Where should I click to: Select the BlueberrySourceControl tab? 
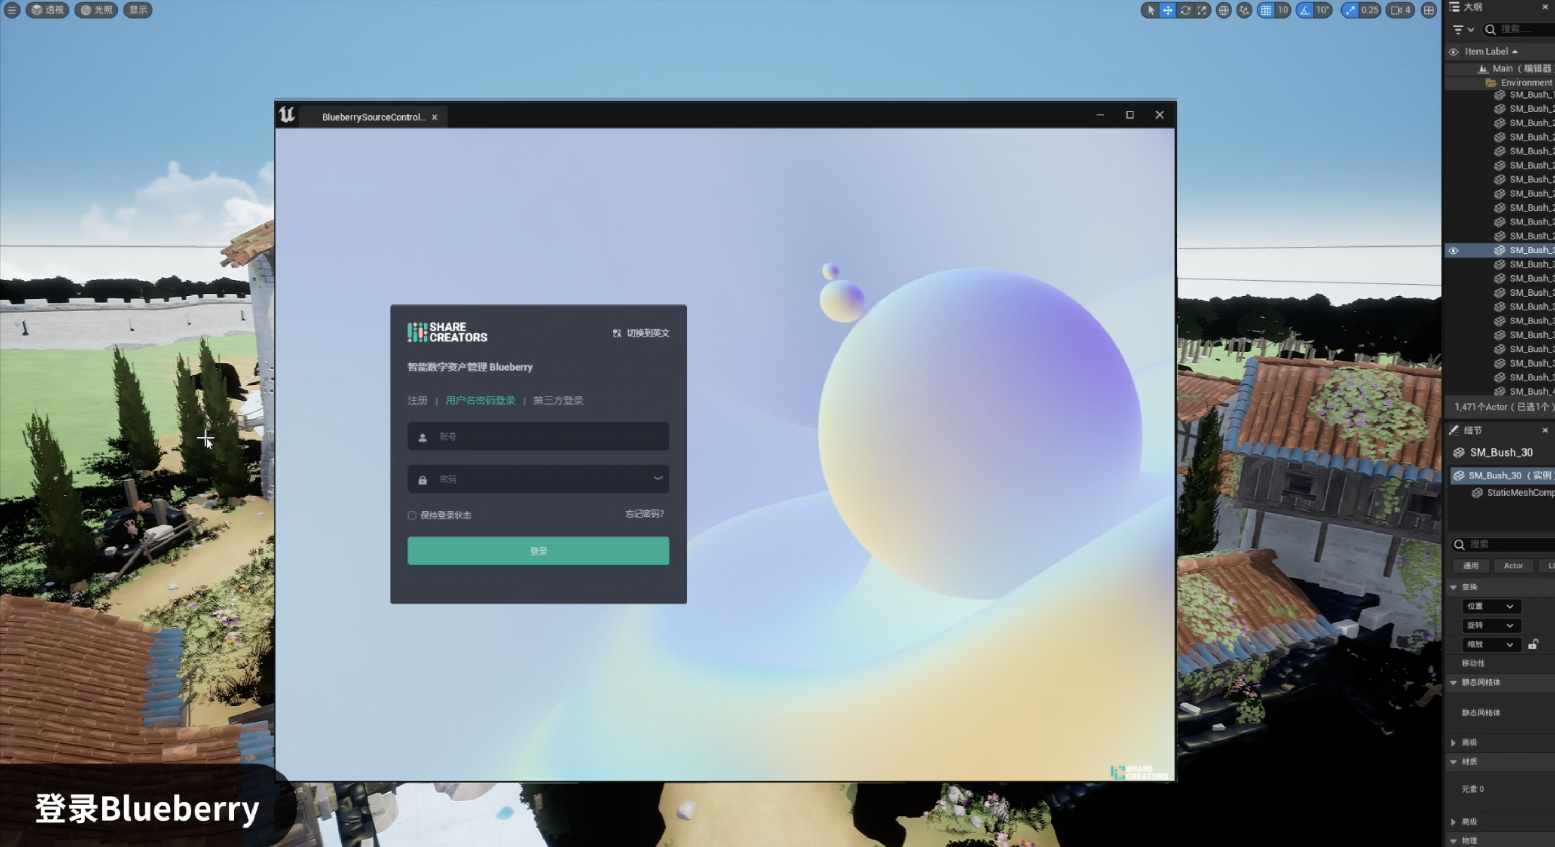click(373, 117)
